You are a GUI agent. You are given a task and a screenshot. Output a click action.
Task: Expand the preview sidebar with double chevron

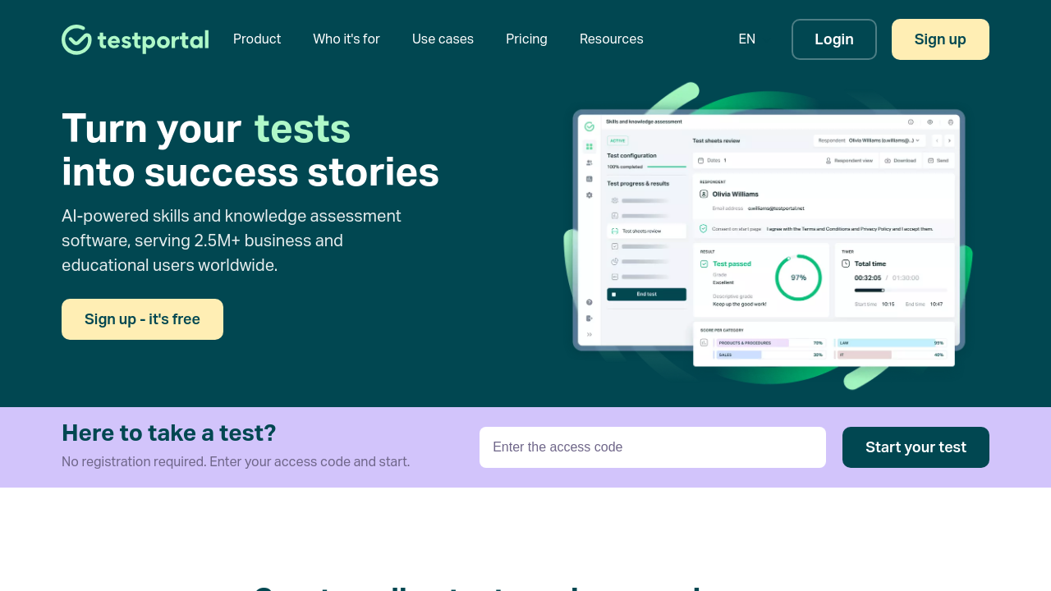tap(589, 334)
